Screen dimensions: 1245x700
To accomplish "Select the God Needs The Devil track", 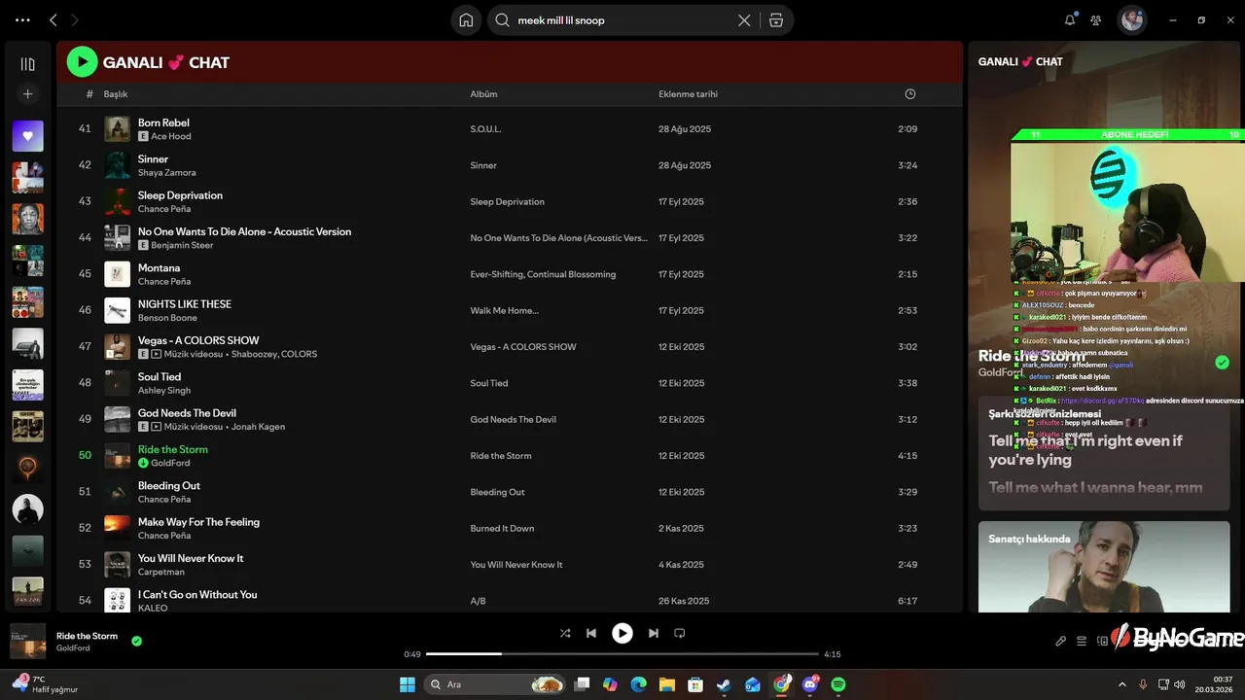I will click(x=187, y=413).
